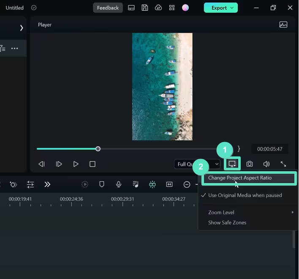Open the layout switcher icon in title bar
The image size is (299, 279).
point(131,8)
